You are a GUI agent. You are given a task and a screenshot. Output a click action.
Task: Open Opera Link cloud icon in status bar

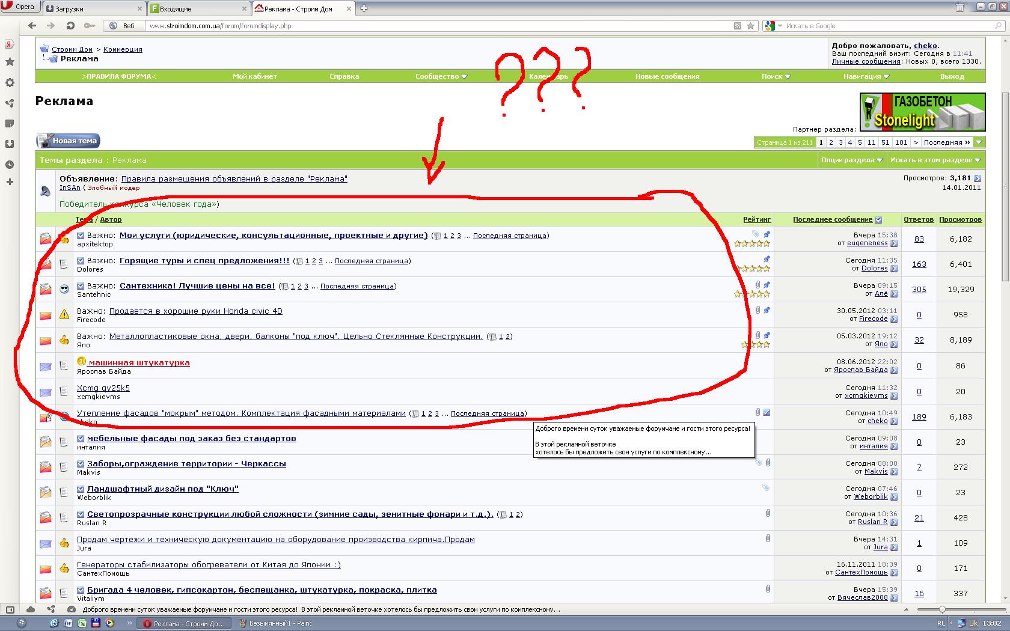pos(30,609)
